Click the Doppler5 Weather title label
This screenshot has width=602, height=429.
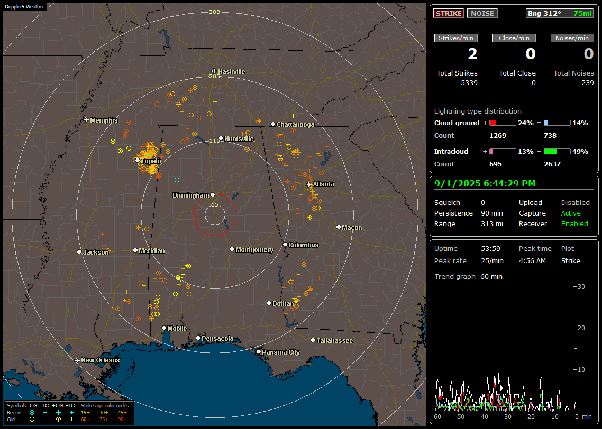tap(24, 6)
